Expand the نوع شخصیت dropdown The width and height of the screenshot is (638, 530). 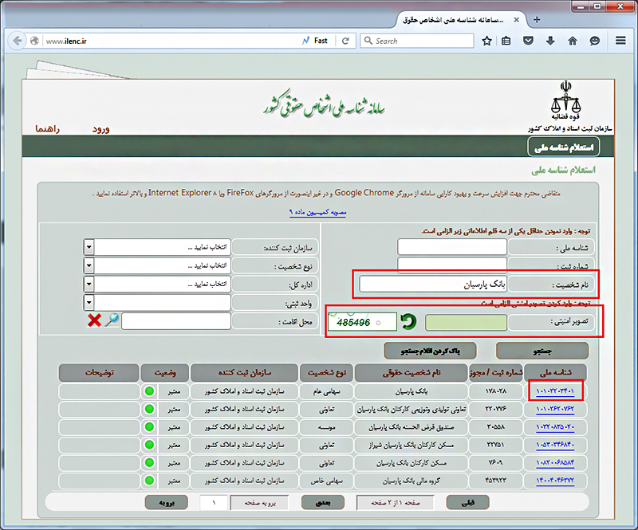click(x=89, y=265)
